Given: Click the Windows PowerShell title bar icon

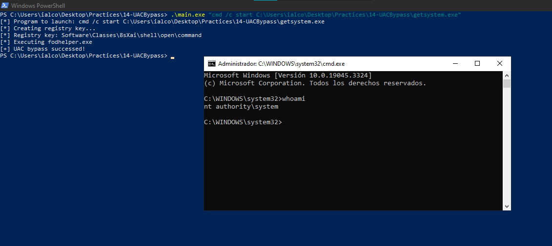Looking at the screenshot, I should click(x=4, y=5).
